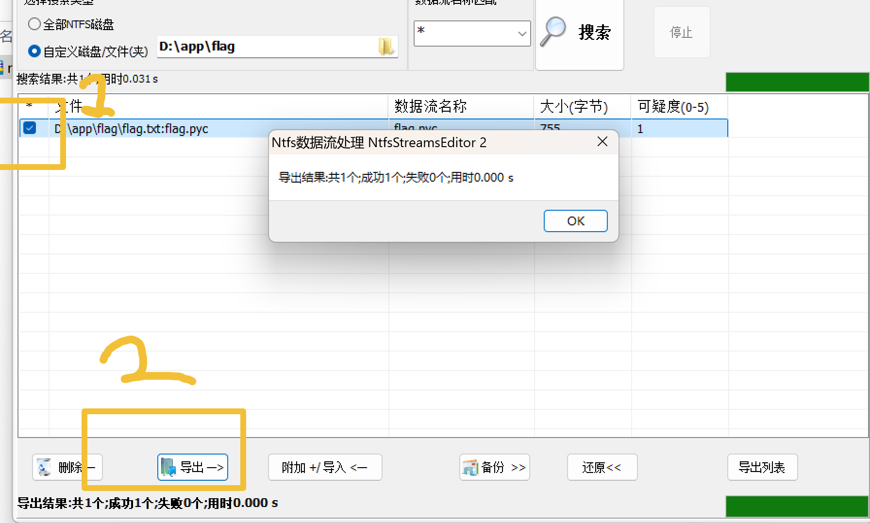Close the NtfsStreamsEditor 2 dialog
Viewport: 870px width, 523px height.
click(602, 141)
